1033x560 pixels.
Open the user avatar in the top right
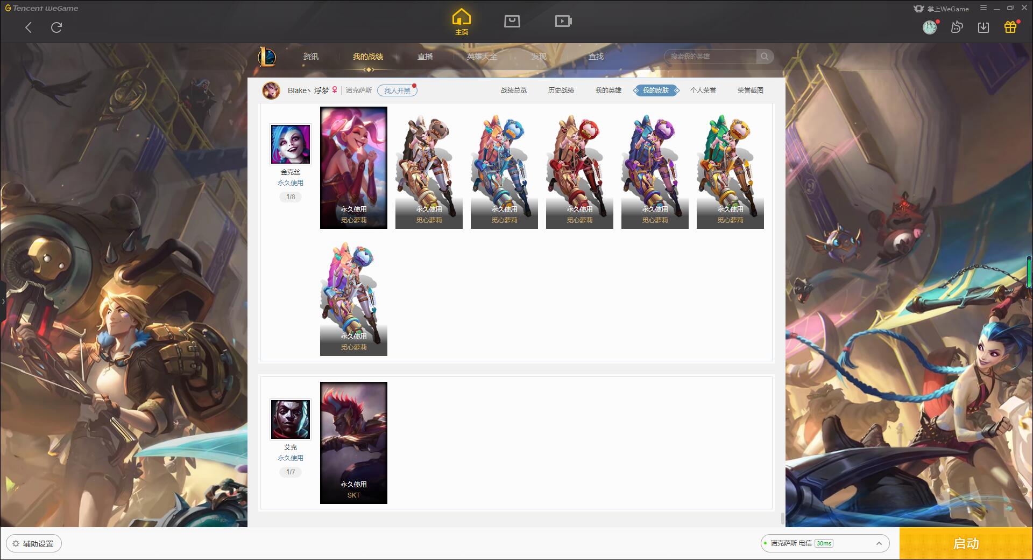point(930,27)
